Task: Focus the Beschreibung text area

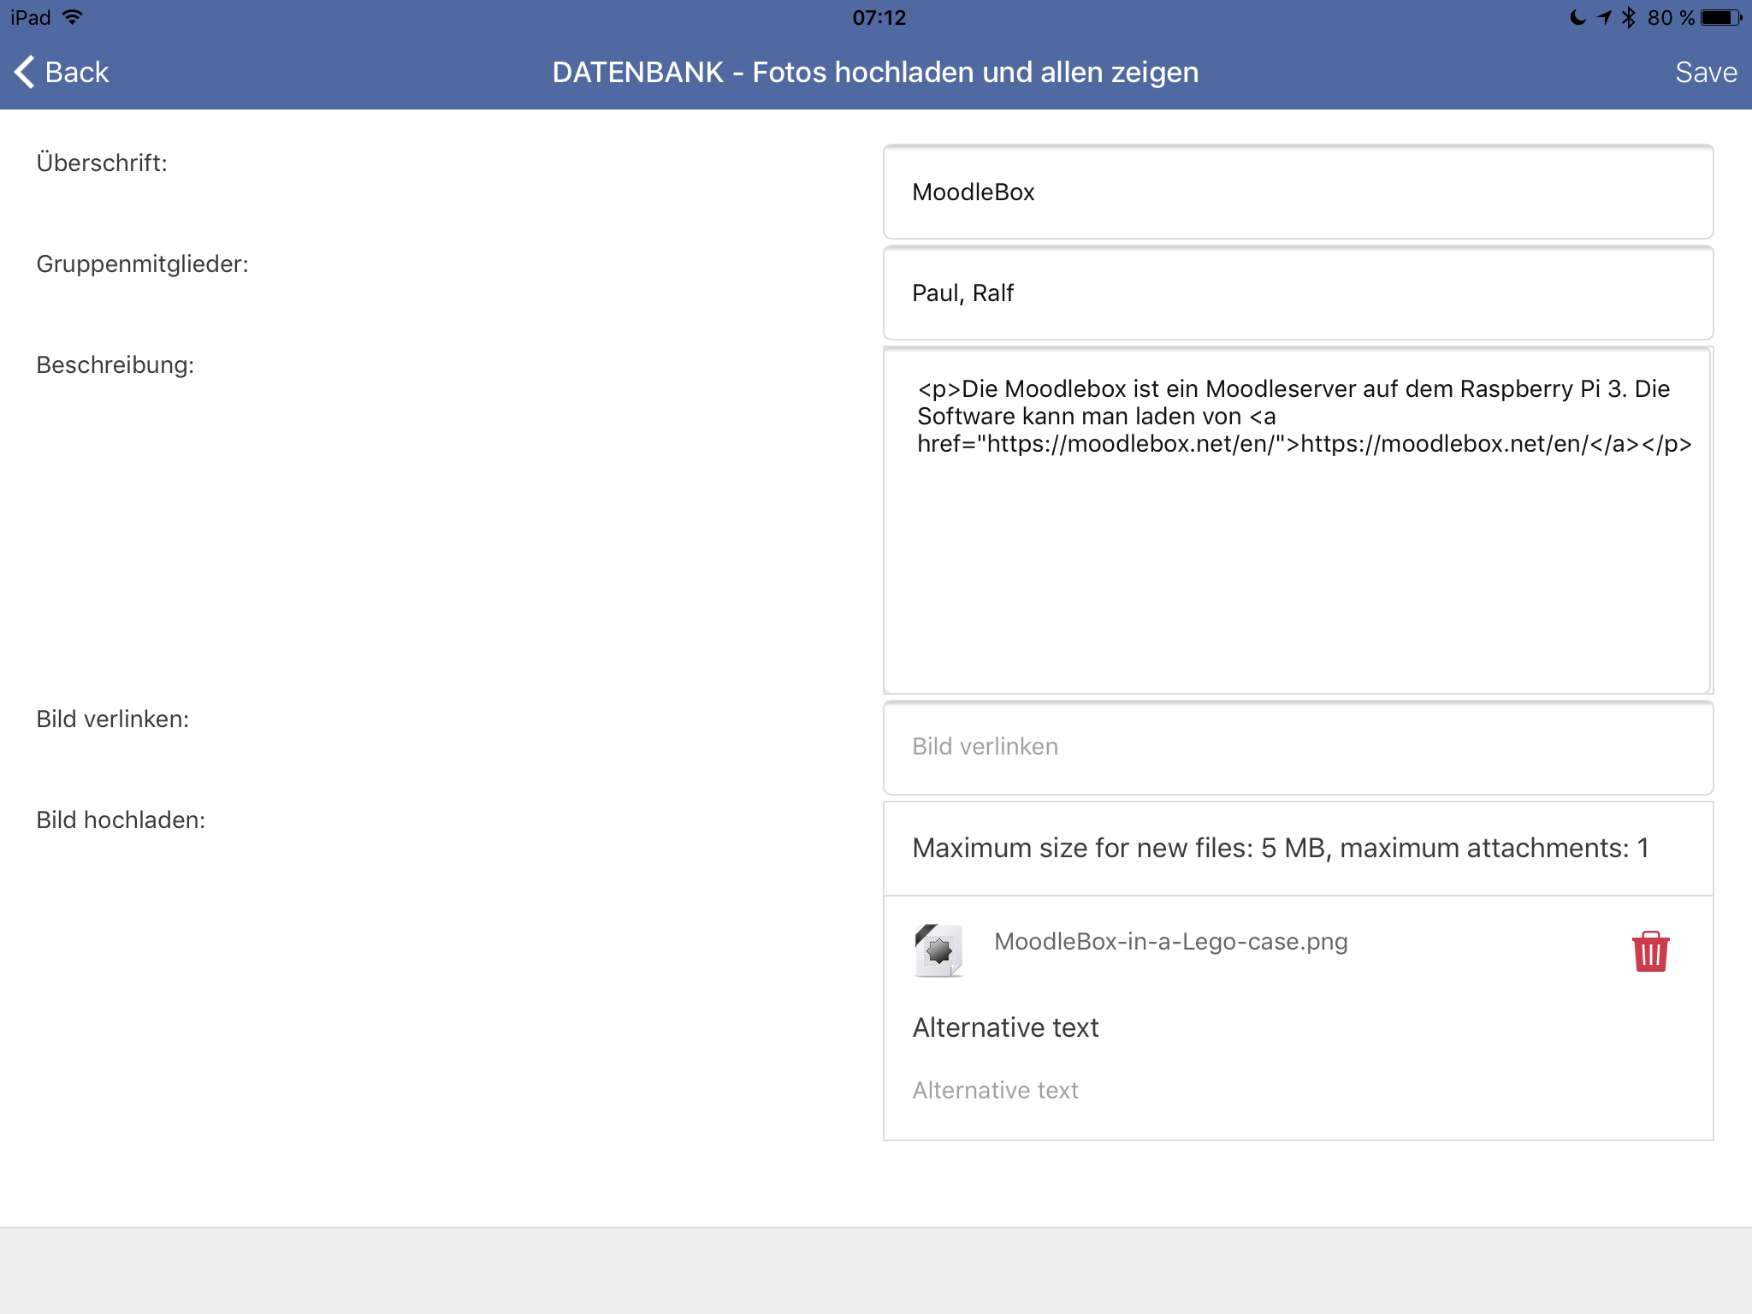Action: click(x=1298, y=520)
